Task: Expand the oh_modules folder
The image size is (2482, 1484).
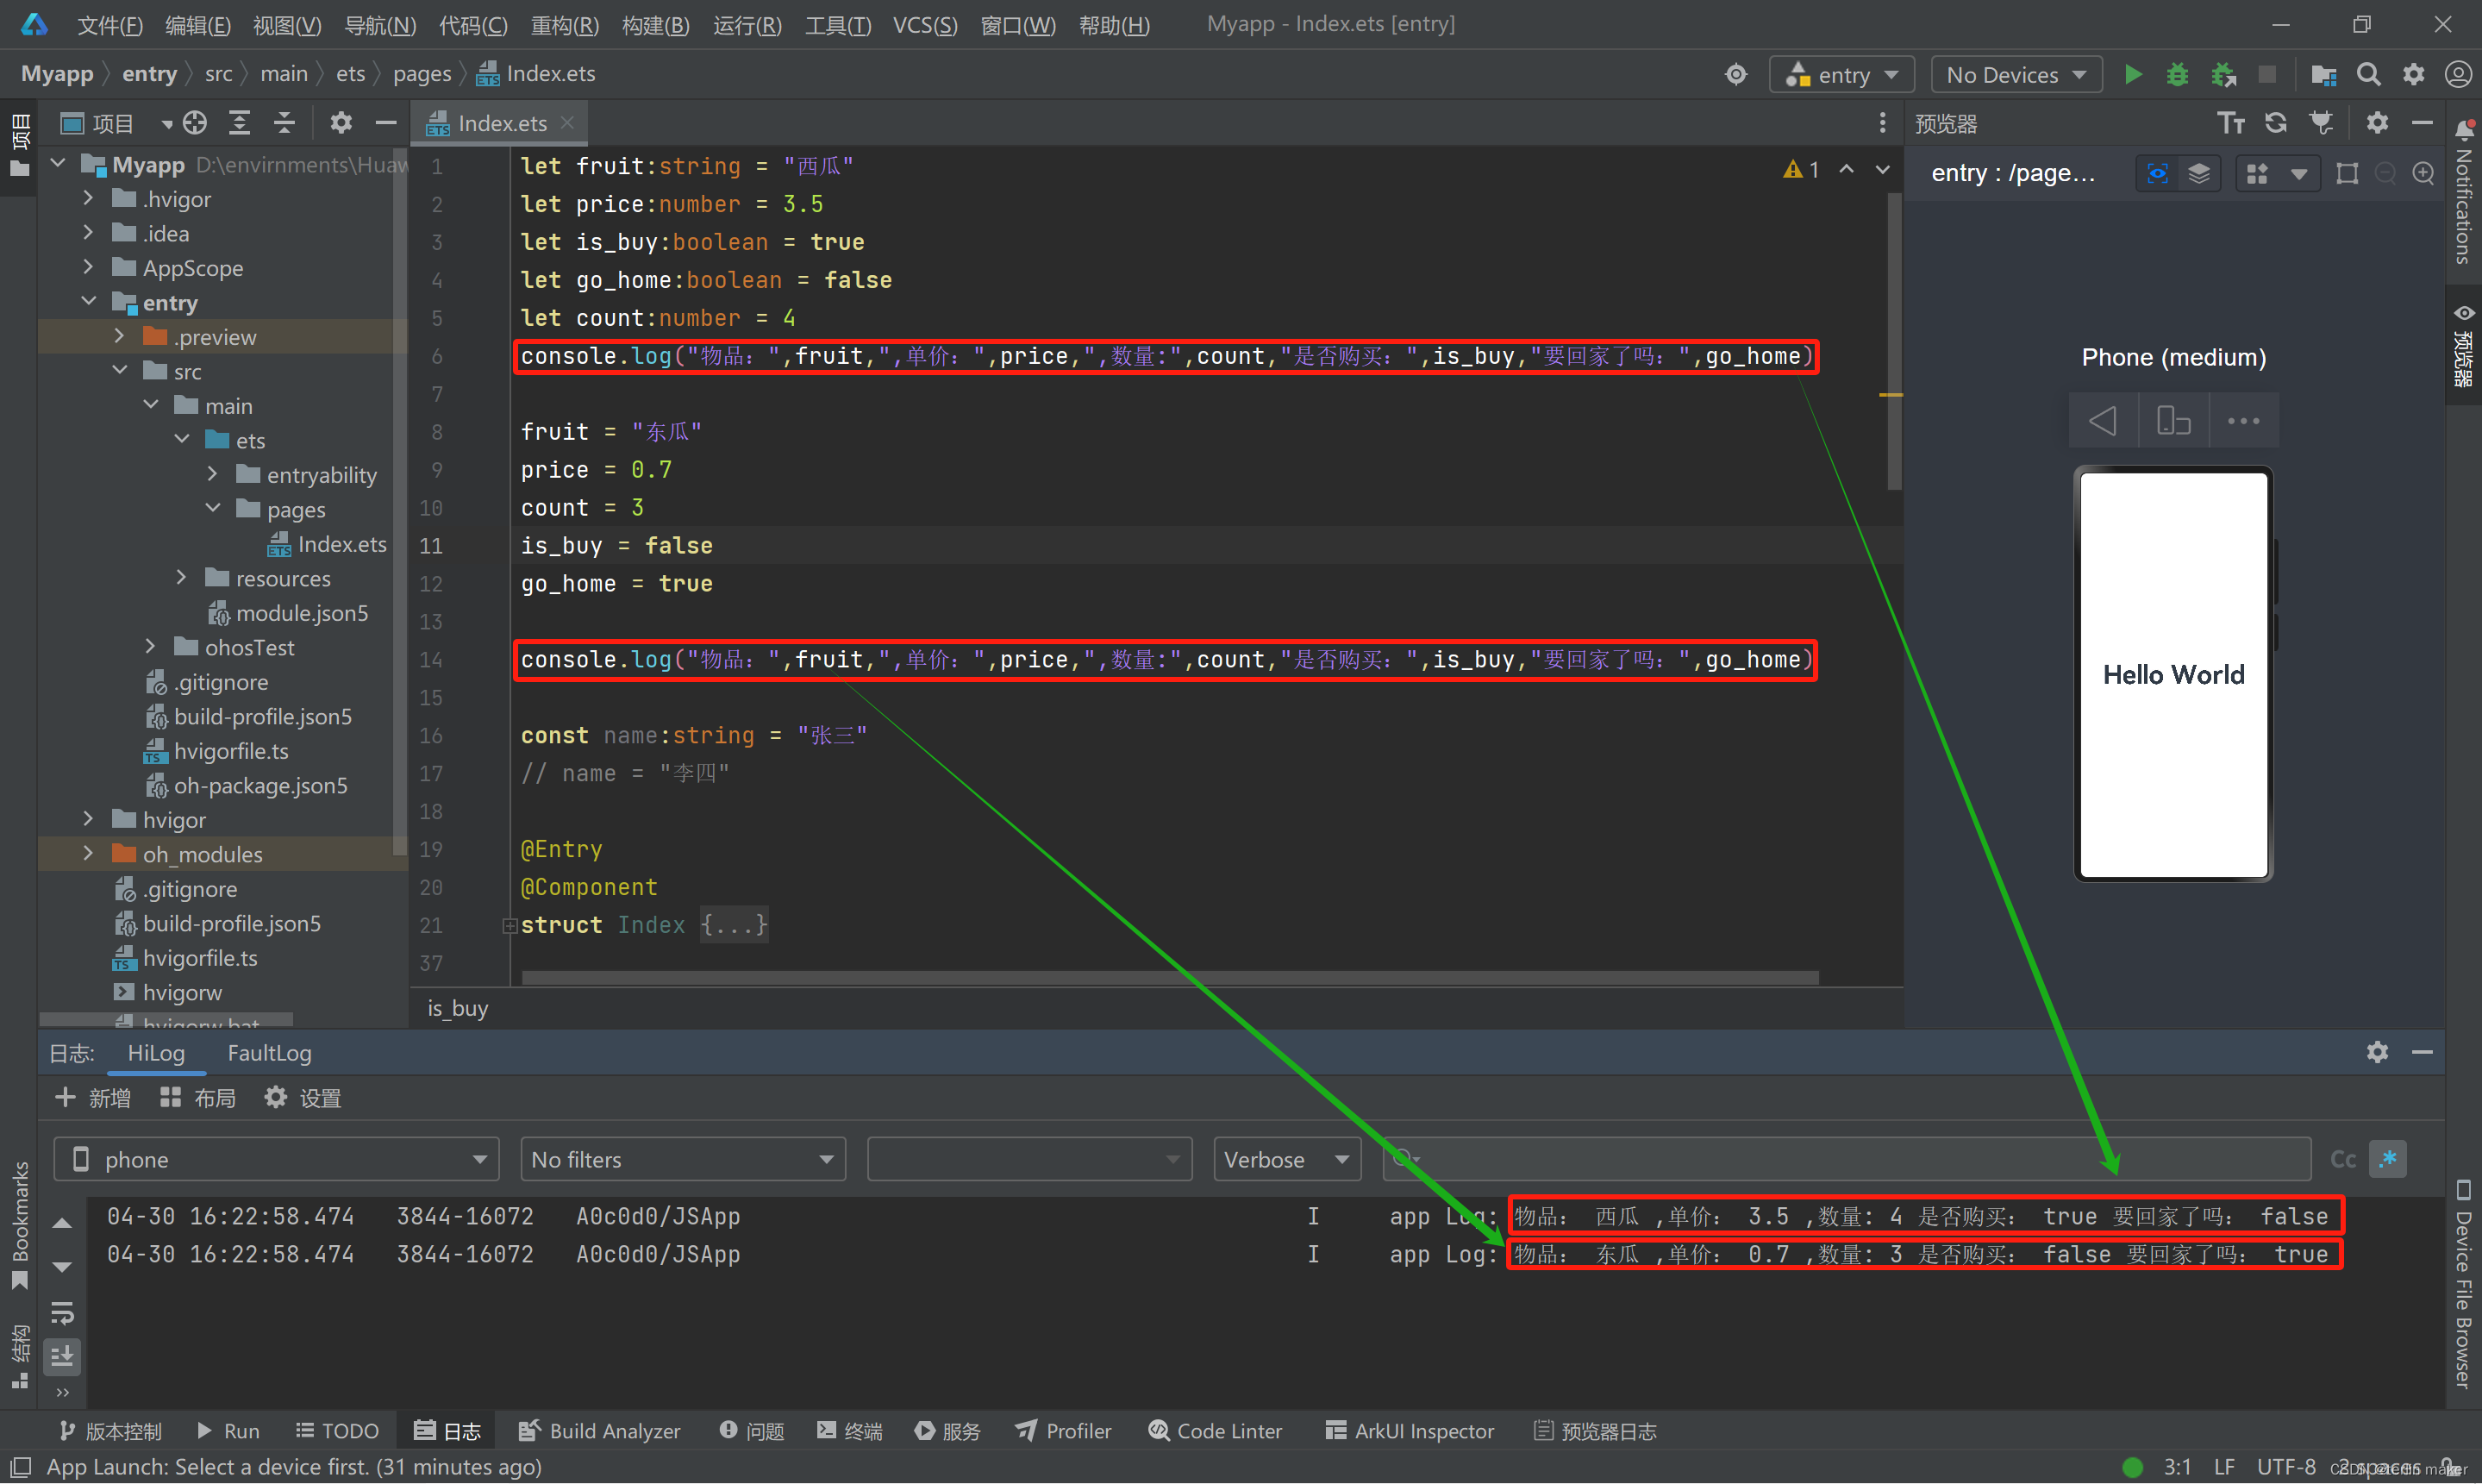Action: 88,854
